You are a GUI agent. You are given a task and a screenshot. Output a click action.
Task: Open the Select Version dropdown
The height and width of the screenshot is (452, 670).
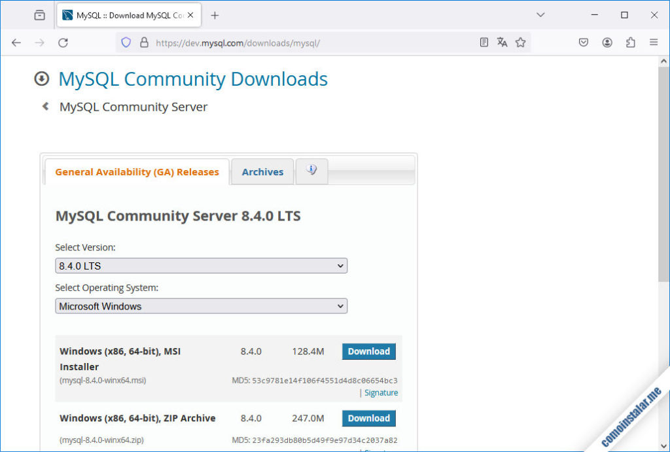pos(201,266)
